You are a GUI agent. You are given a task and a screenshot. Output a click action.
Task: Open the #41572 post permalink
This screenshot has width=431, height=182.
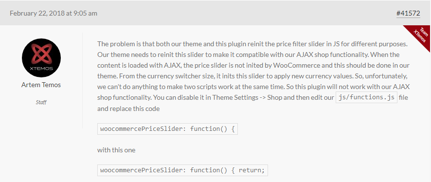click(x=408, y=13)
